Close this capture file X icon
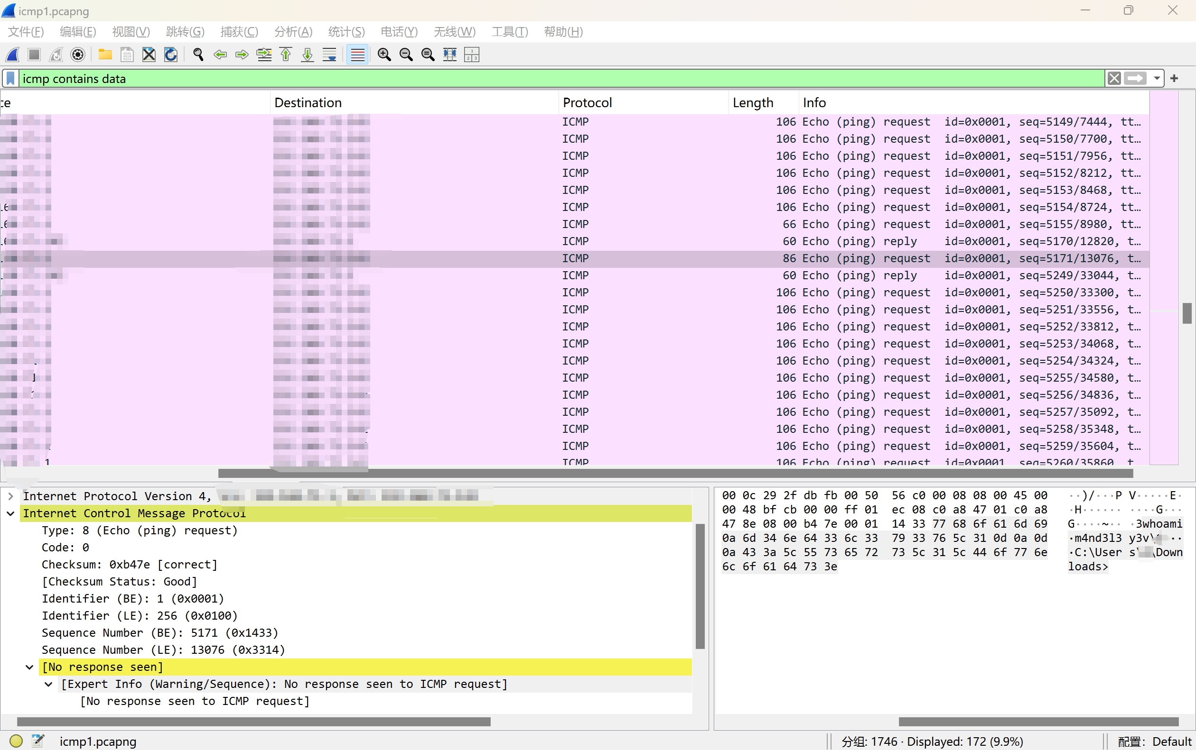Viewport: 1196px width, 750px height. tap(149, 55)
